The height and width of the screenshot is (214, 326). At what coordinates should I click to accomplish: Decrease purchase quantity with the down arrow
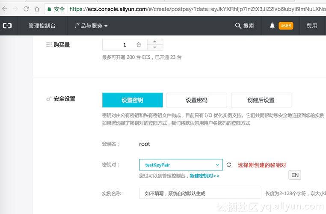(x=155, y=48)
